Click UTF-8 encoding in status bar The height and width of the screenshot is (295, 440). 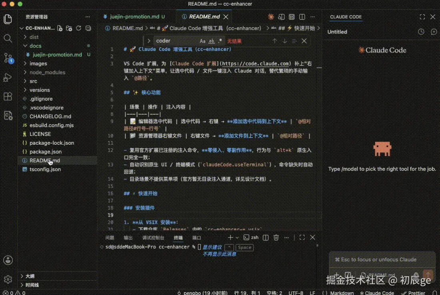tap(296, 293)
